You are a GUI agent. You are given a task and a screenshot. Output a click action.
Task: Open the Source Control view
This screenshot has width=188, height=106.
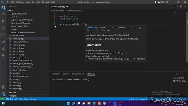tap(3, 21)
